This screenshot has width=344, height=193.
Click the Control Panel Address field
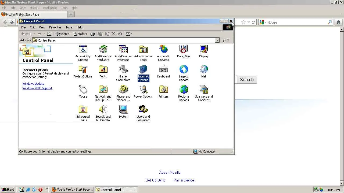pyautogui.click(x=126, y=40)
